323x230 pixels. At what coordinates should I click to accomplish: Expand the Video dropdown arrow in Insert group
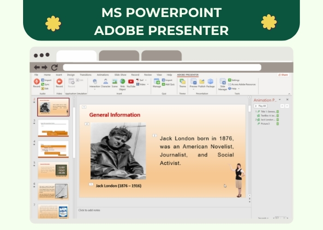148,84
